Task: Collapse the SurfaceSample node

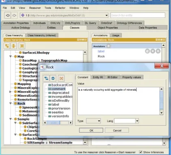Action: [15, 135]
